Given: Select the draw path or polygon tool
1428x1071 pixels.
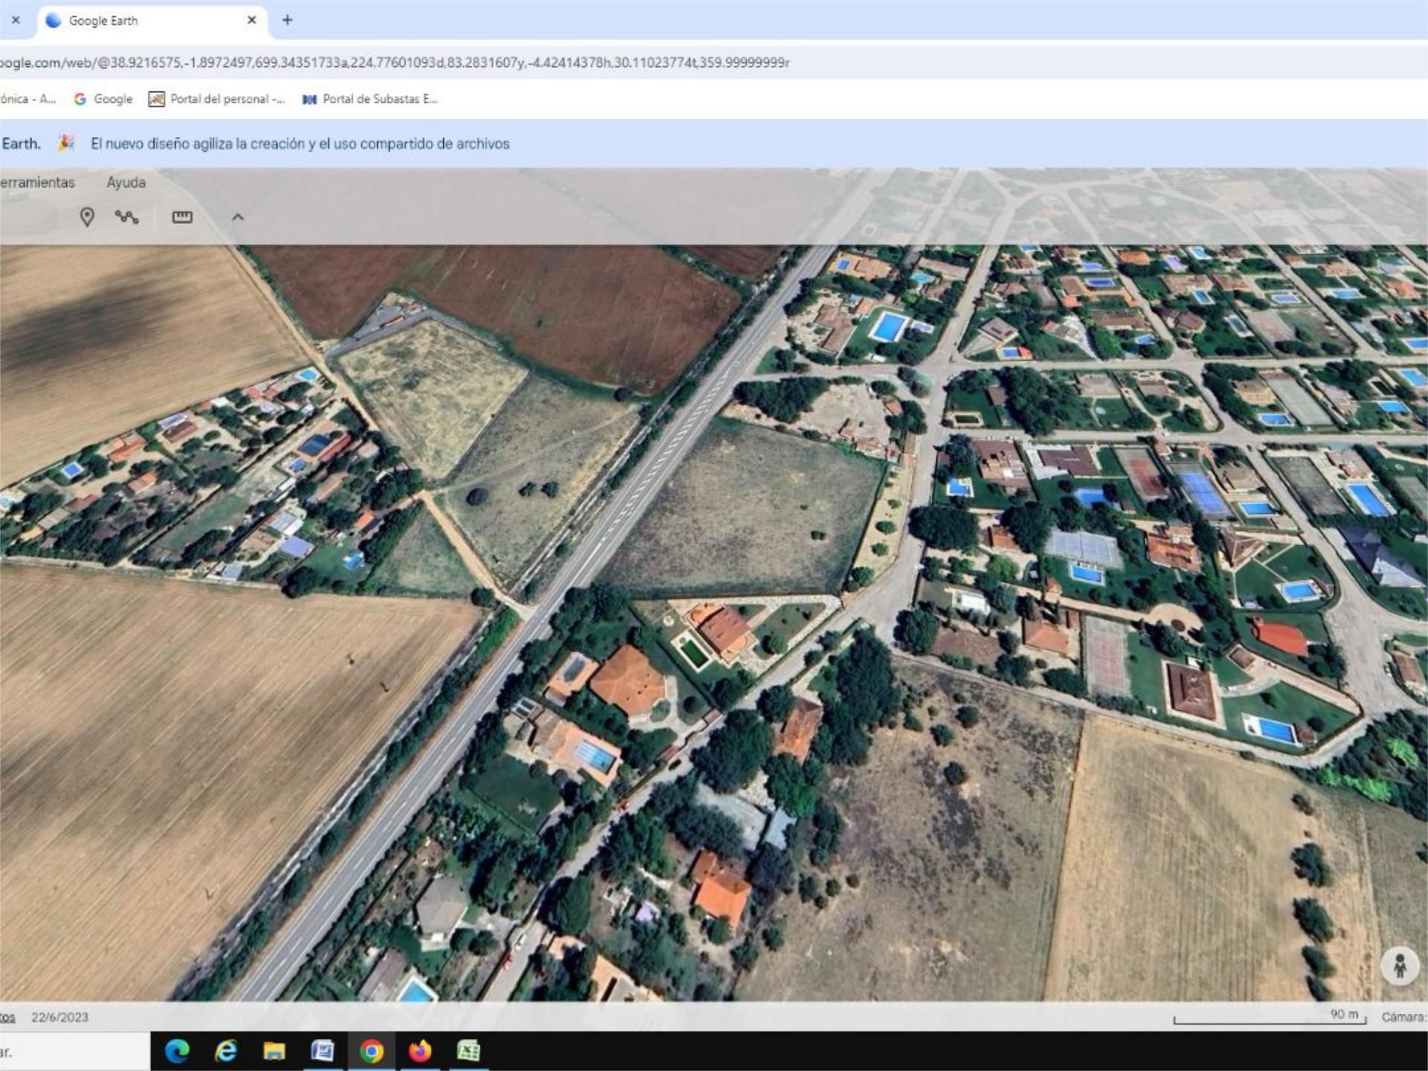Looking at the screenshot, I should click(127, 217).
